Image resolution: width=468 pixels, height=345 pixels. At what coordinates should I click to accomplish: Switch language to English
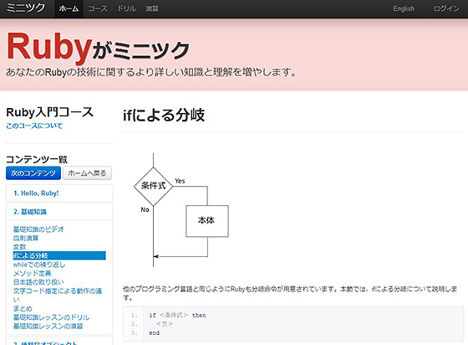(x=404, y=8)
